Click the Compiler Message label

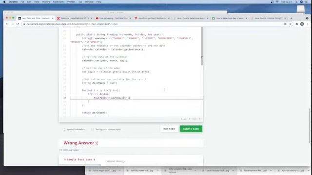(115, 161)
